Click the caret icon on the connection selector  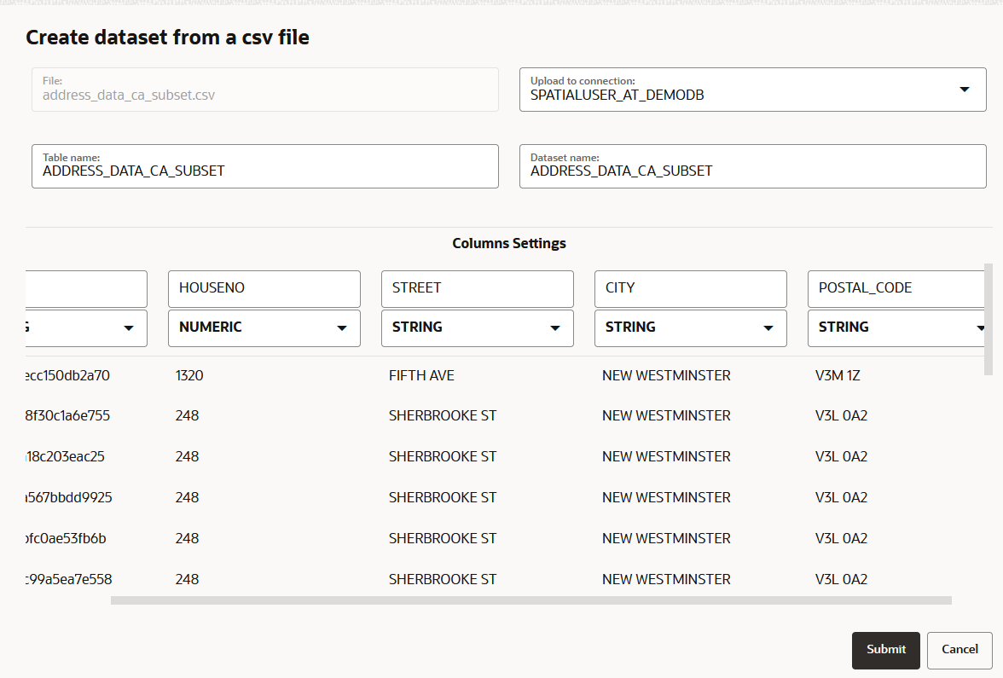[x=964, y=89]
